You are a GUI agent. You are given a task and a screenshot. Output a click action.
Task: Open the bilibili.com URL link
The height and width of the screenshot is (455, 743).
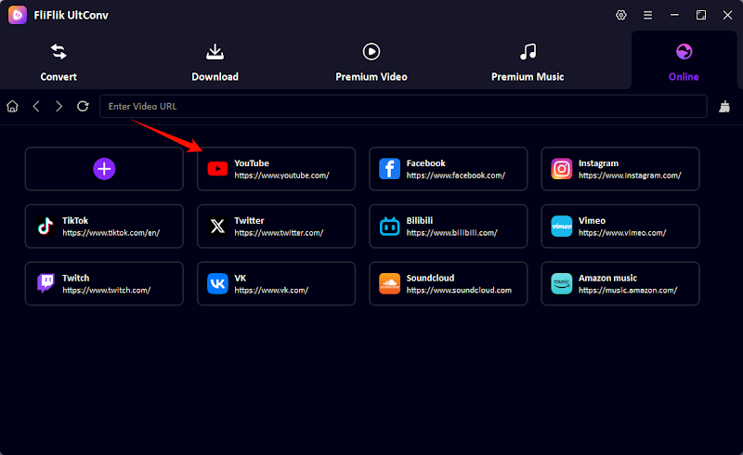[451, 233]
